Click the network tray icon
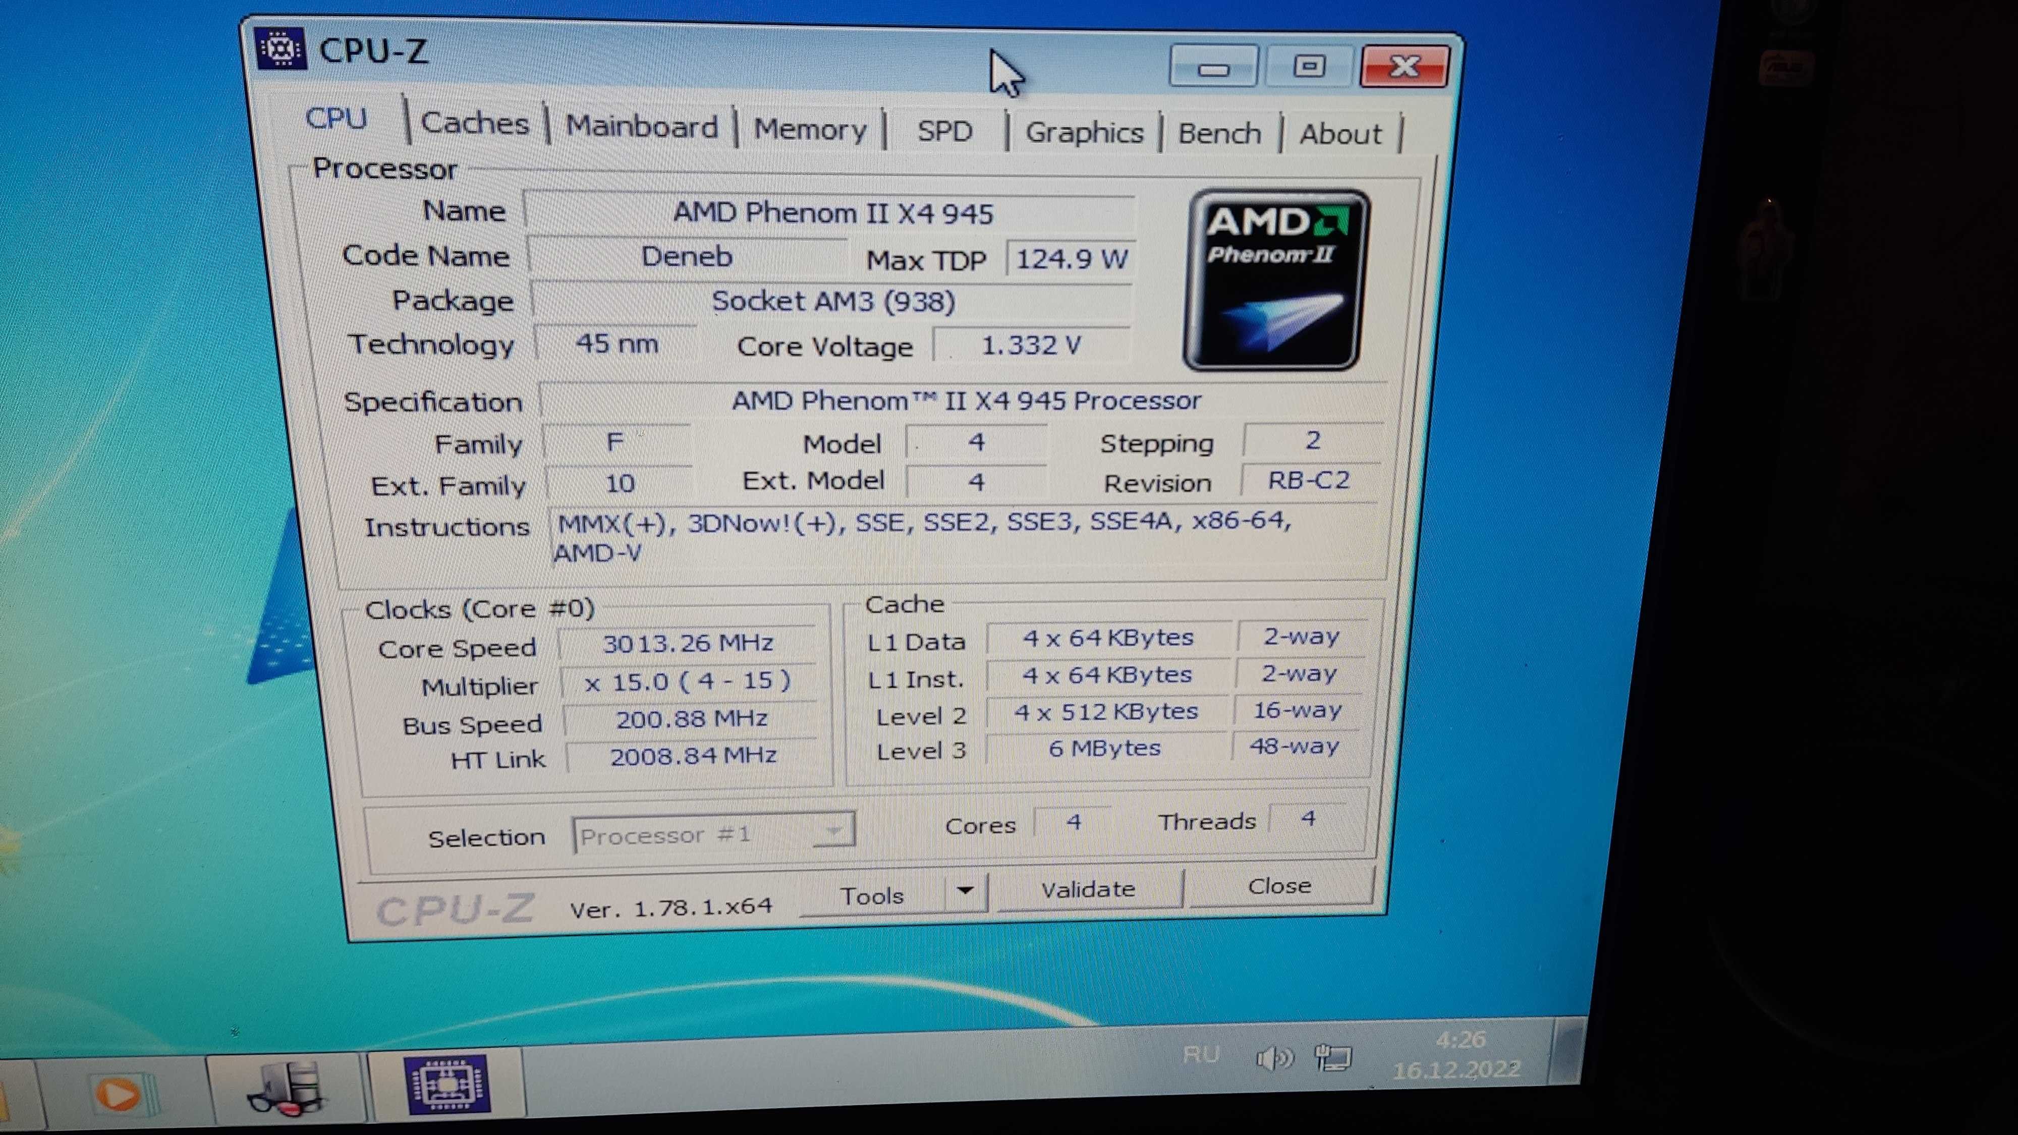Screen dimensions: 2018x1135 point(1333,1058)
